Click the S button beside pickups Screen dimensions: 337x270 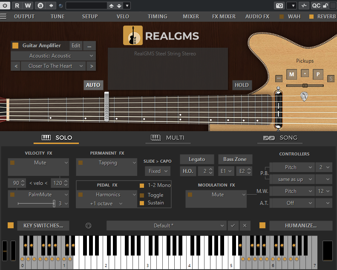point(331,79)
